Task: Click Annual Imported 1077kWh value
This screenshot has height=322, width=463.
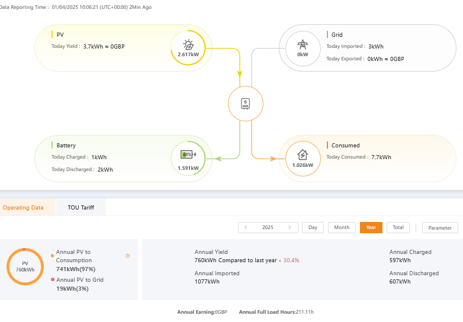Action: (x=207, y=282)
